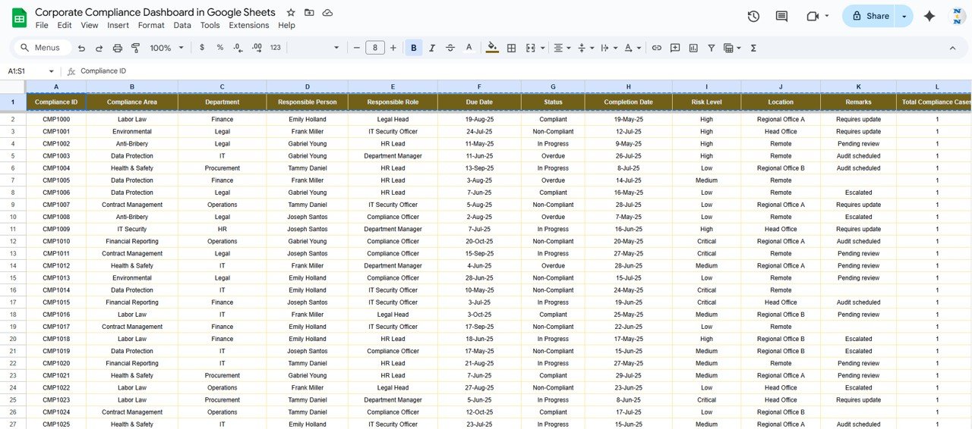
Task: Click the Share button
Action: click(870, 16)
